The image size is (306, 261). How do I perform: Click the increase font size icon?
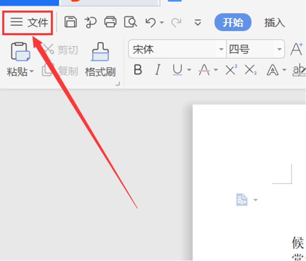[296, 49]
